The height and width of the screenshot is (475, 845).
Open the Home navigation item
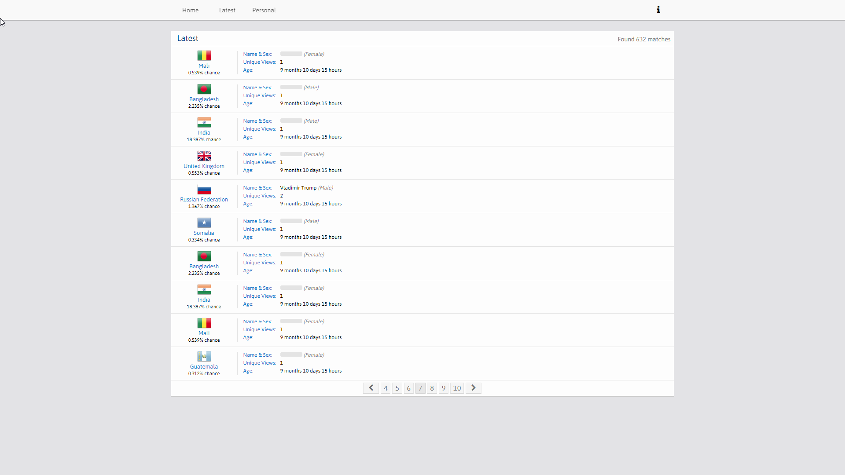[x=190, y=10]
